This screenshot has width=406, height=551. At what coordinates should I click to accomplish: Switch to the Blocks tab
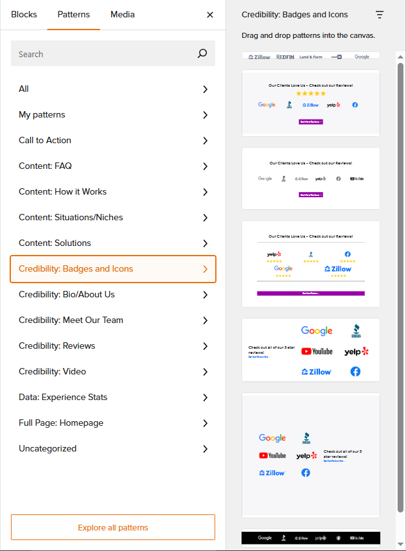click(24, 14)
